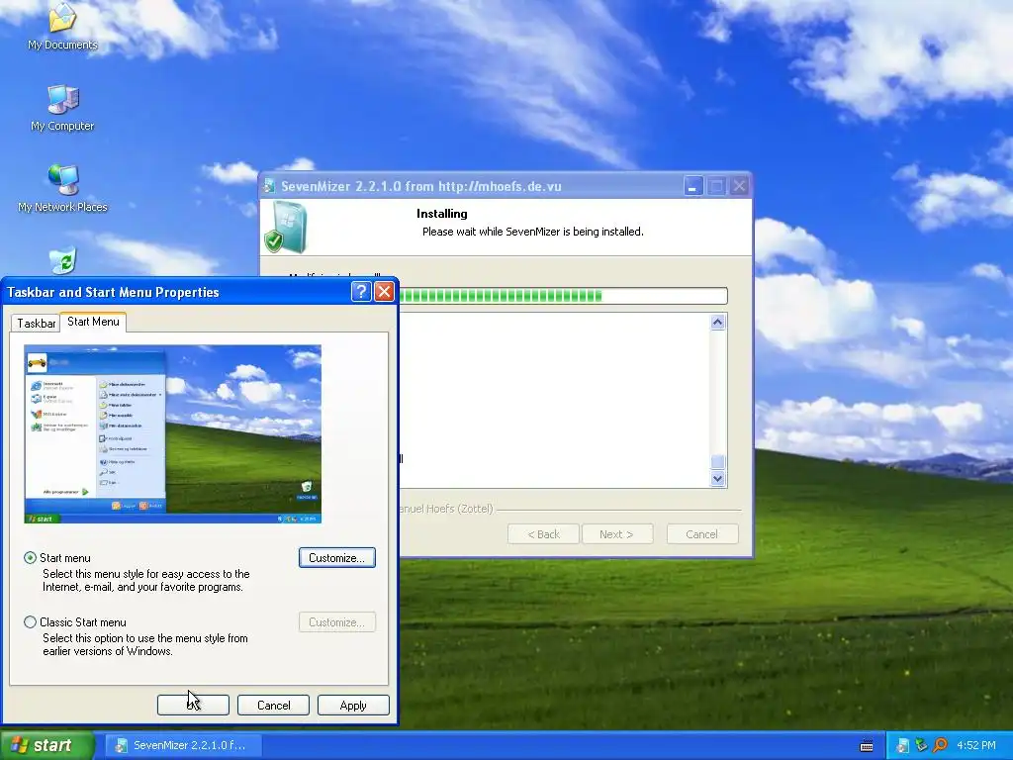The height and width of the screenshot is (760, 1013).
Task: Click the installer disc tray icon
Action: click(x=902, y=746)
